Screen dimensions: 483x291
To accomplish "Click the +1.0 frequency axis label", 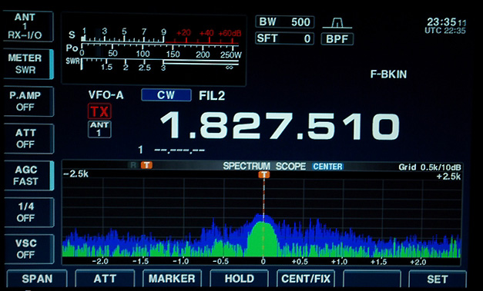I will [339, 262].
